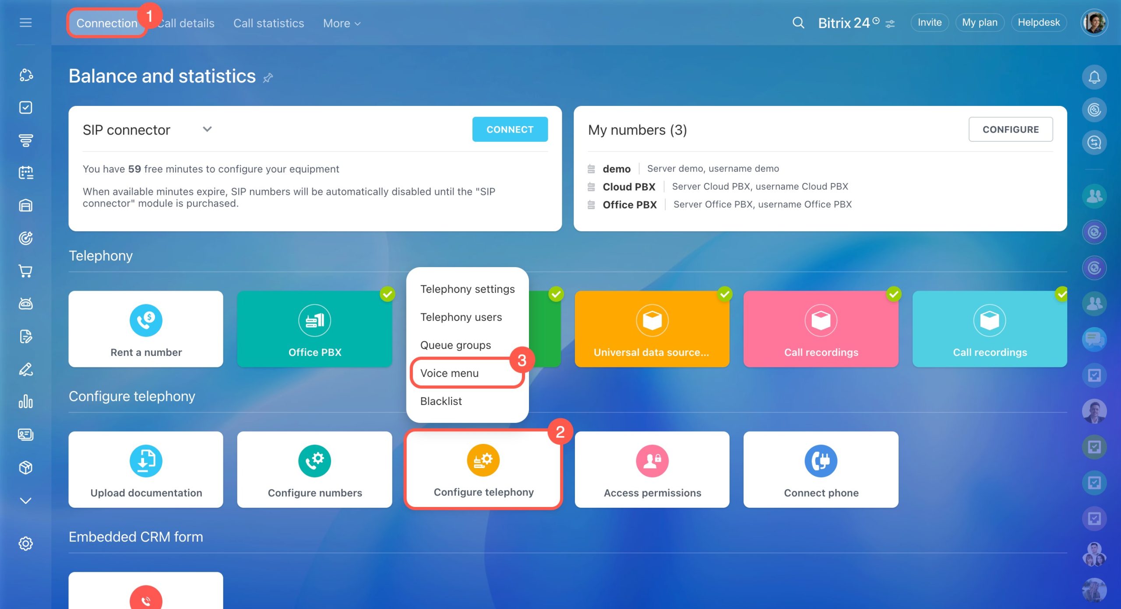Click CONFIGURE next to My numbers
Screen dimensions: 1121x609
[1011, 129]
